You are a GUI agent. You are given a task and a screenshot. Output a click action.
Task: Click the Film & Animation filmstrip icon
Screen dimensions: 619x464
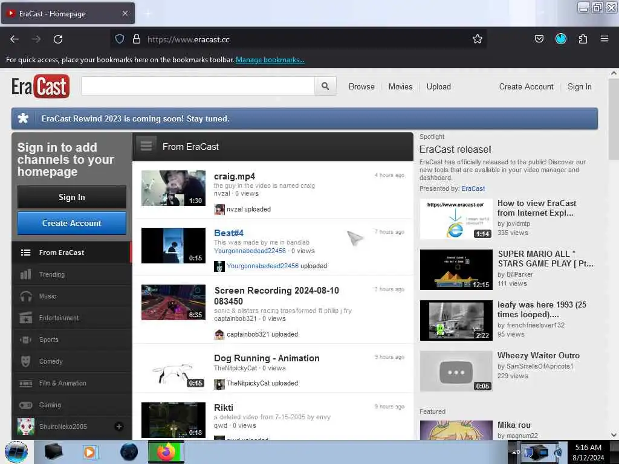(25, 383)
